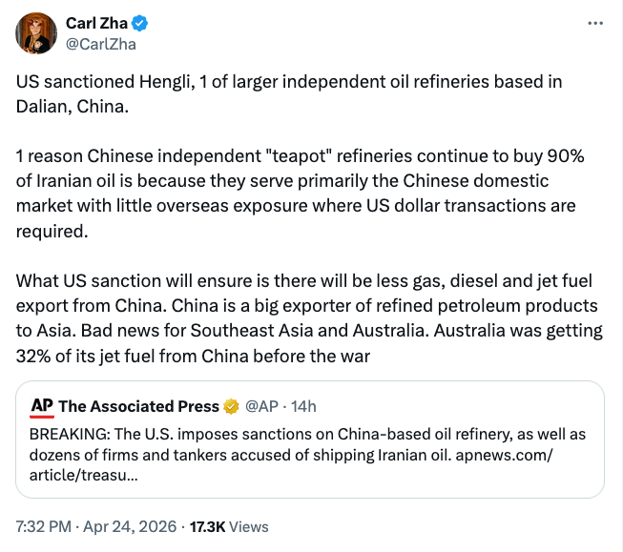Open the tweet's three-dot more options menu
623x552 pixels.
pos(596,23)
